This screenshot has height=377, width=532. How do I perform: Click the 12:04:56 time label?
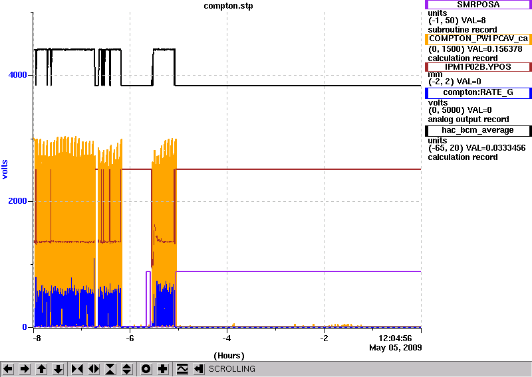(395, 338)
